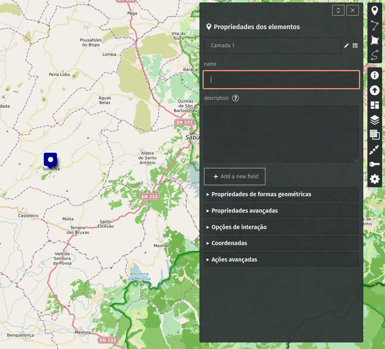Open the map info (about) panel
385x349 pixels.
[x=374, y=75]
